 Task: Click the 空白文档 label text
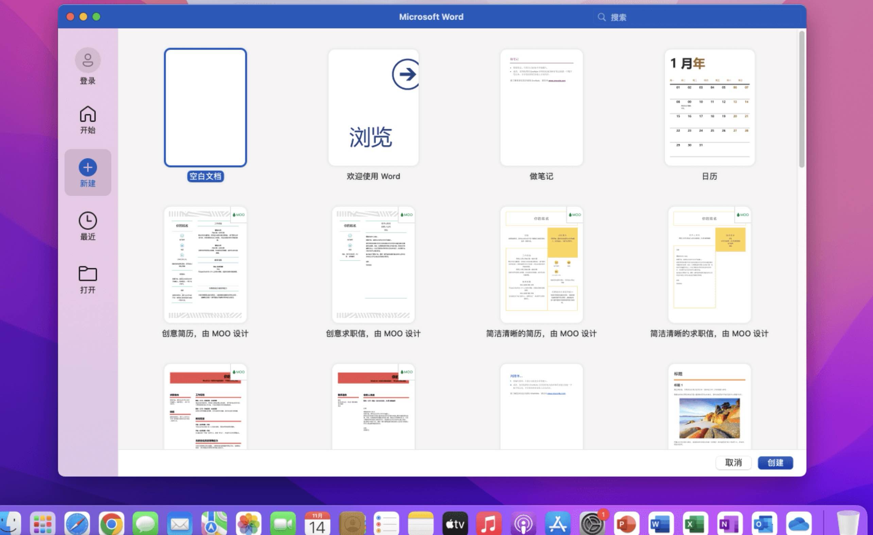tap(205, 176)
